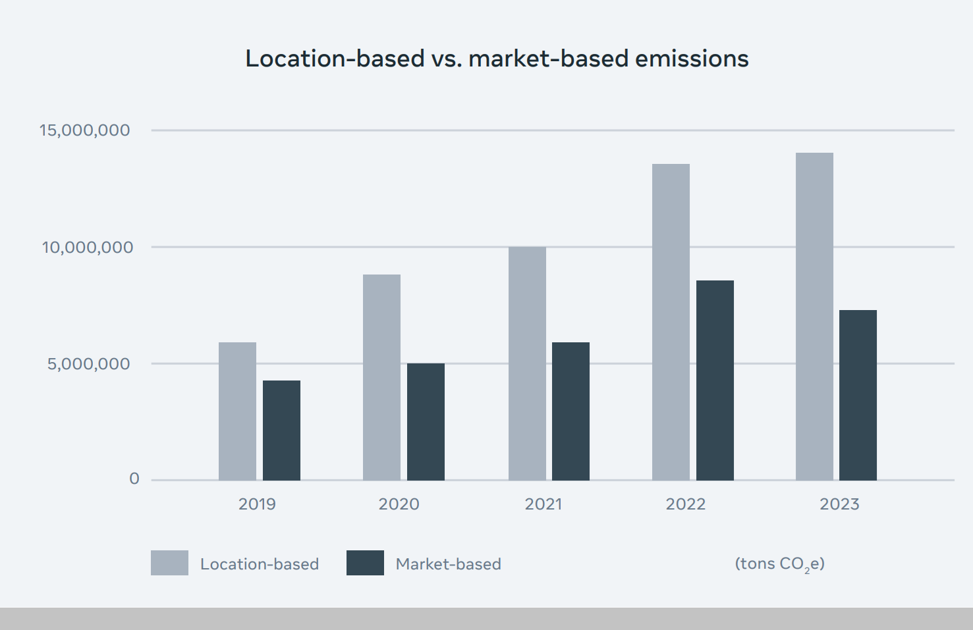Click the 2023 Market-based bar
Screen dimensions: 973x630
[858, 395]
